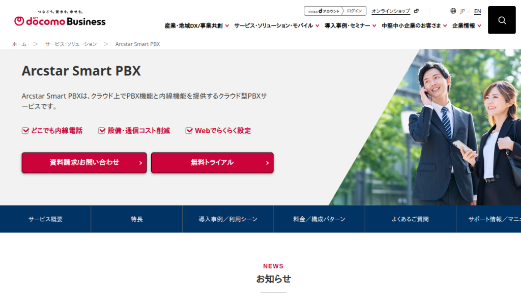Viewport: 521px width, 293px height.
Task: Open the サービス概要 tab
Action: [45, 219]
